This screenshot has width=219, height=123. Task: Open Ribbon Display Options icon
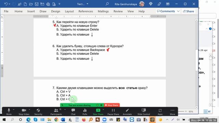[168, 4]
